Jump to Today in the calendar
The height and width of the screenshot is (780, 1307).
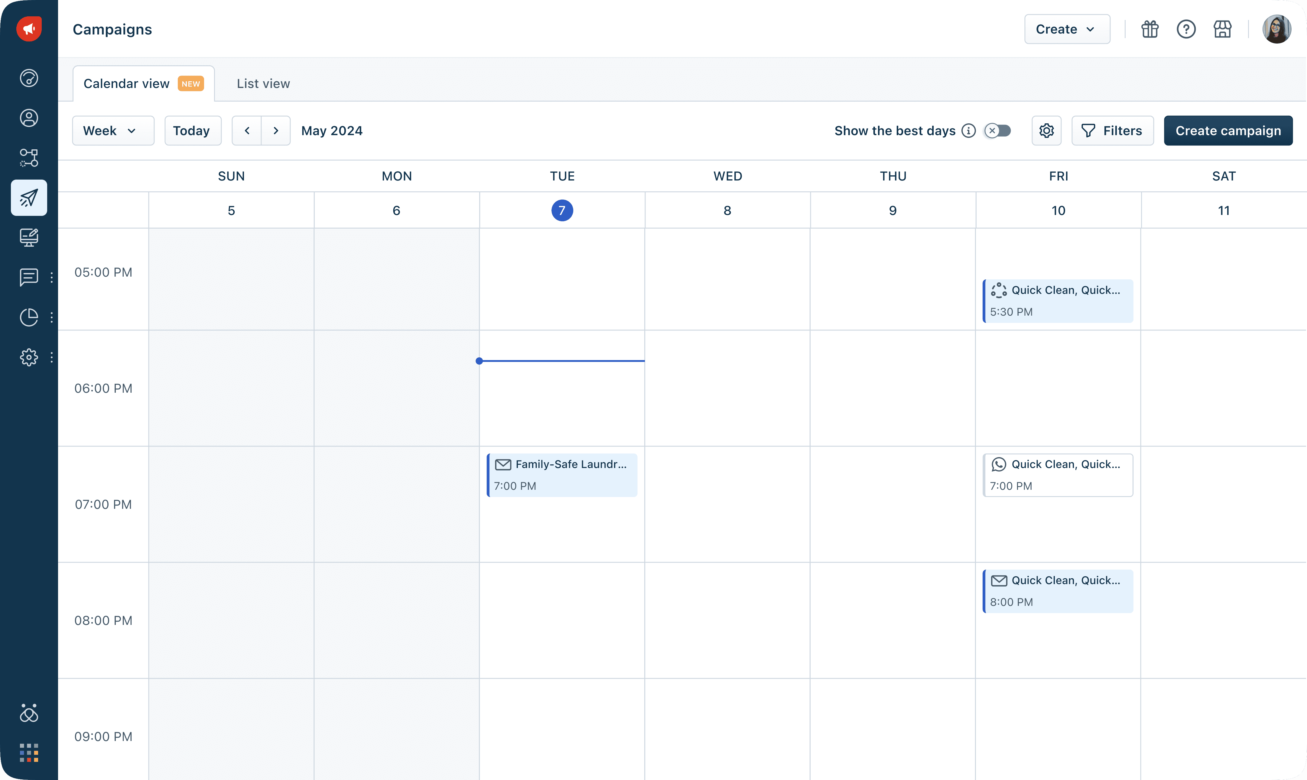tap(192, 131)
